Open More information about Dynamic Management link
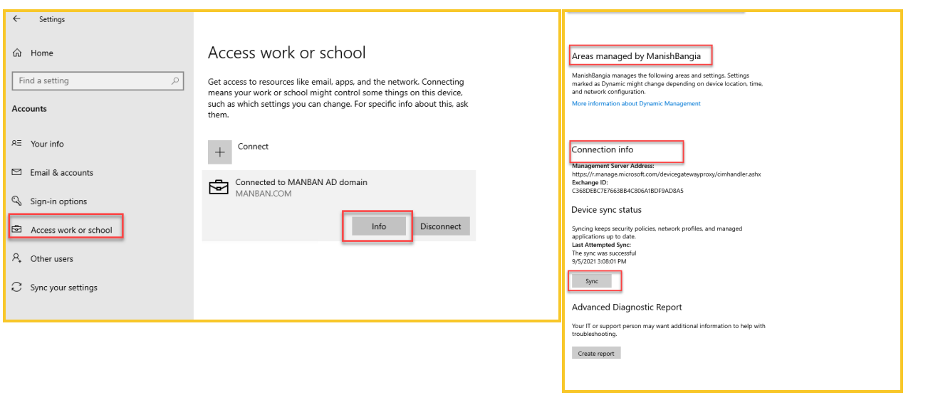 (636, 104)
